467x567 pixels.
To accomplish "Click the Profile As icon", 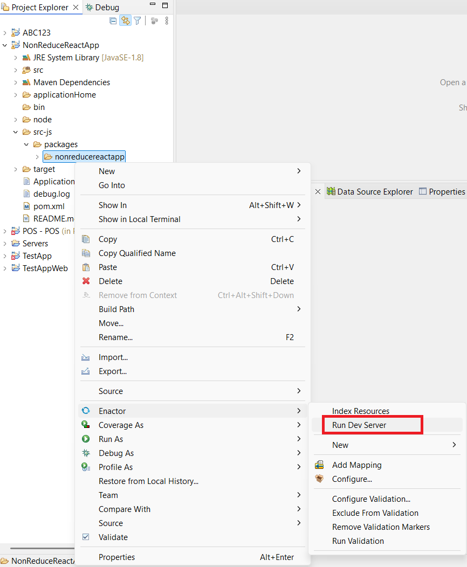I will click(x=86, y=467).
